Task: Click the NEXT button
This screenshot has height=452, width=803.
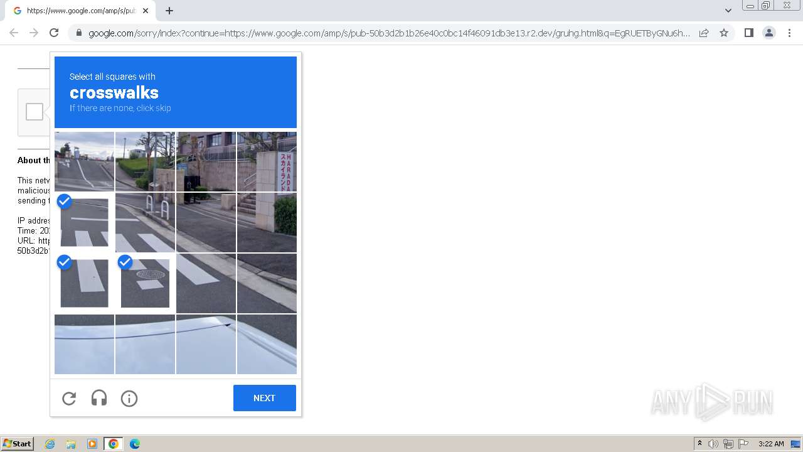Action: 264,398
